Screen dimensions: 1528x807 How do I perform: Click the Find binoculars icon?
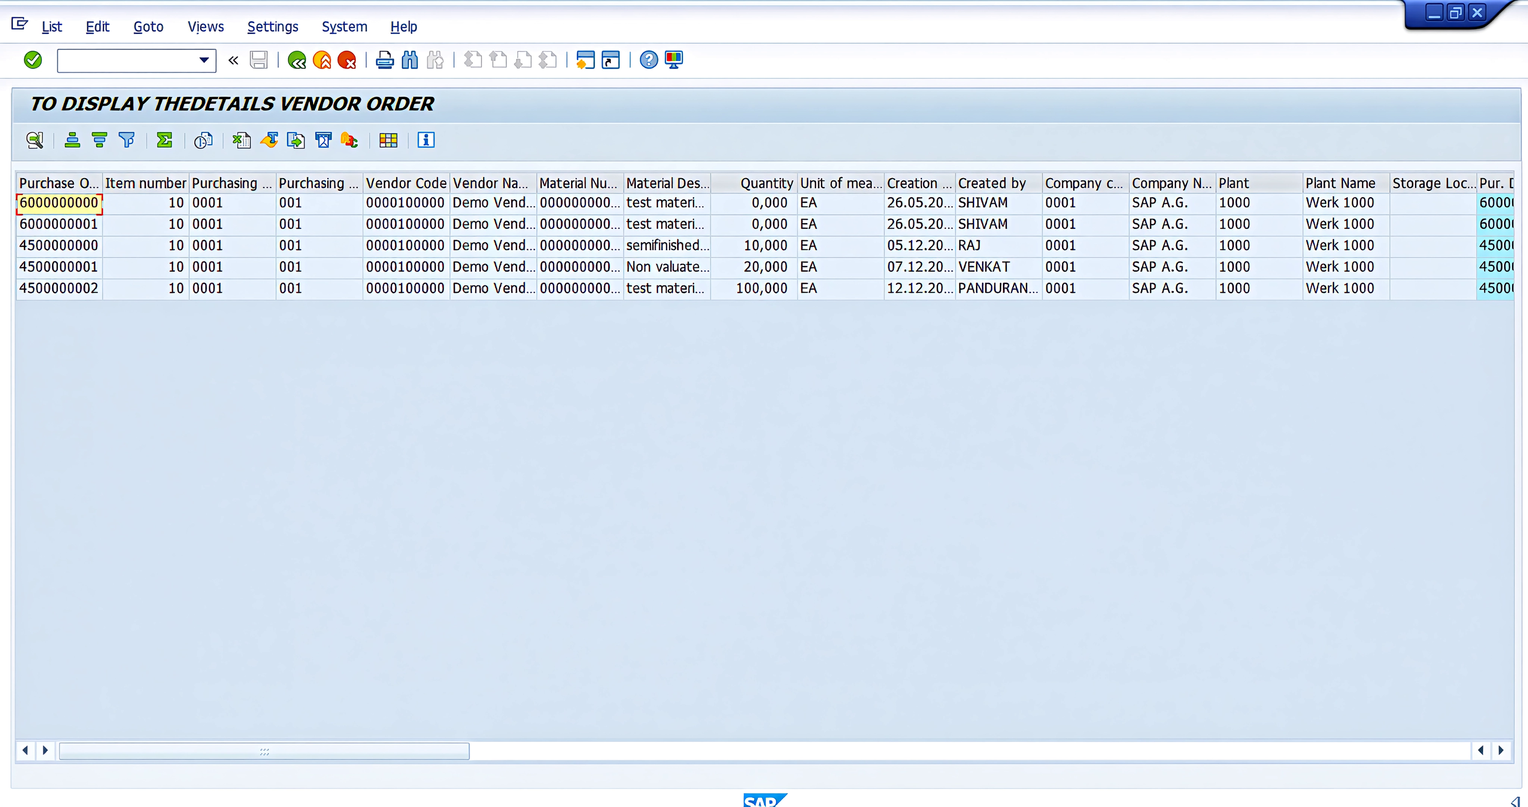pyautogui.click(x=409, y=60)
